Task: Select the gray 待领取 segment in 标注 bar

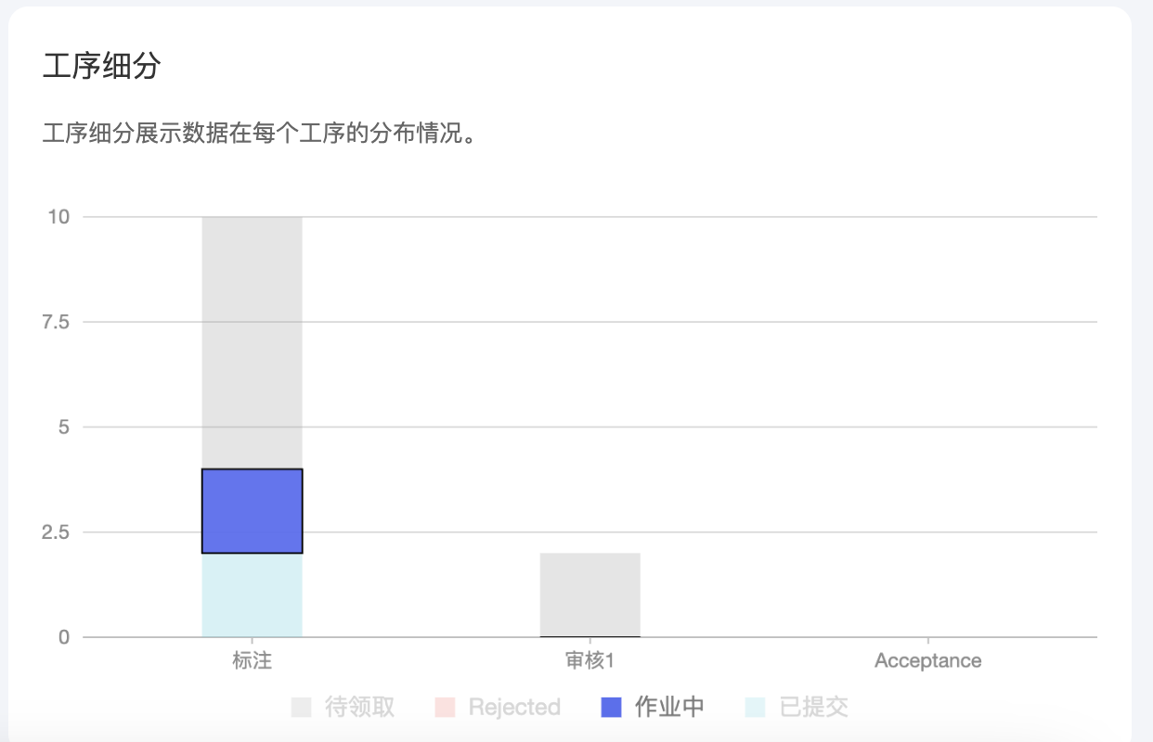Action: pyautogui.click(x=253, y=343)
